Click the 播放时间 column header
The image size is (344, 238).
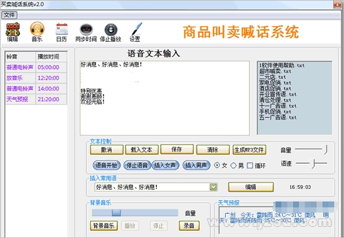pos(51,57)
